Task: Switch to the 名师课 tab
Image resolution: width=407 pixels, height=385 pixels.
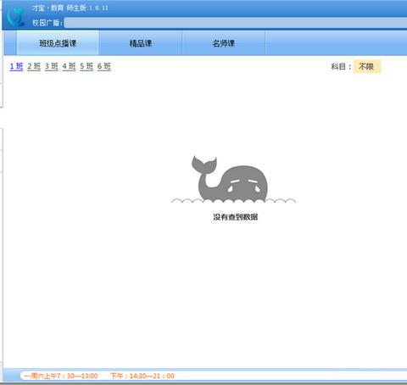Action: [x=223, y=43]
